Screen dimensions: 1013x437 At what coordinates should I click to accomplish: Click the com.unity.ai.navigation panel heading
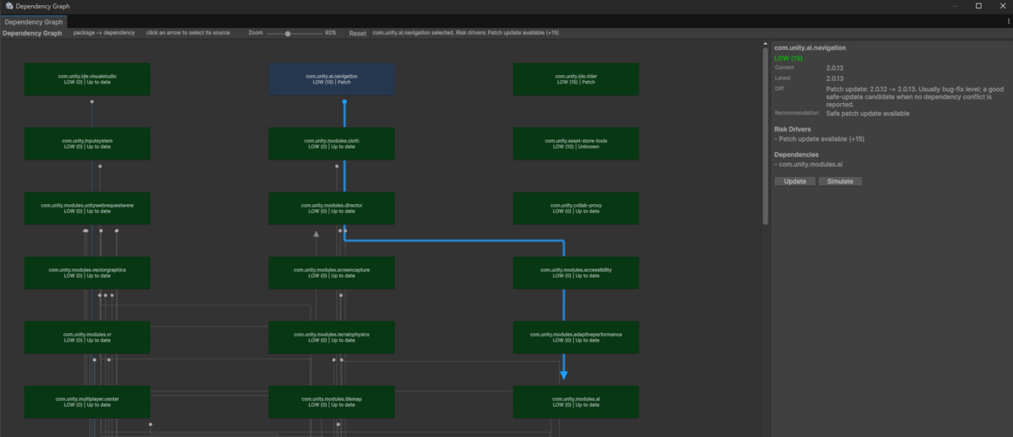click(x=810, y=49)
